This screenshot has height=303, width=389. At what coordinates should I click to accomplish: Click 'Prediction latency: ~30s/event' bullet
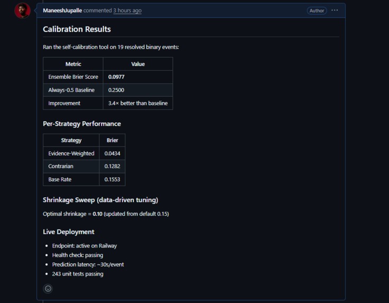[x=88, y=264]
